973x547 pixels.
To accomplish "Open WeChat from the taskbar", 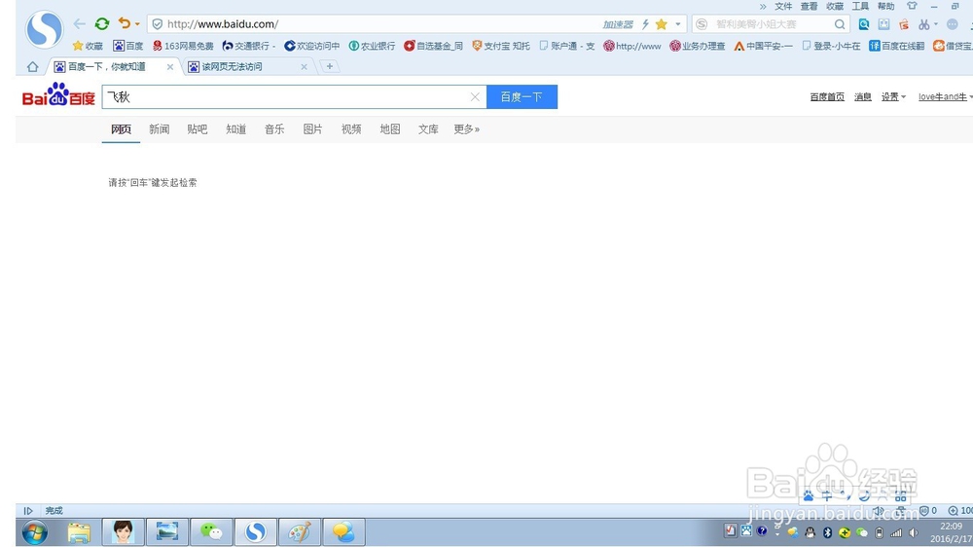I will pyautogui.click(x=211, y=532).
